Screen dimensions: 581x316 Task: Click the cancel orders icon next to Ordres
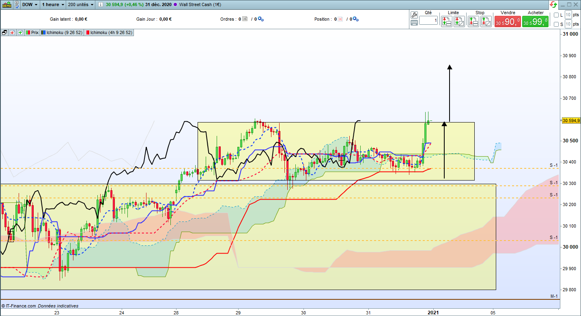pyautogui.click(x=245, y=19)
